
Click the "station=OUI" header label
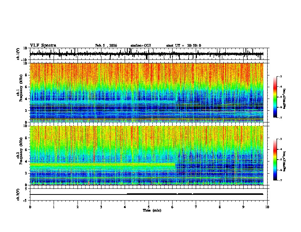coord(141,45)
